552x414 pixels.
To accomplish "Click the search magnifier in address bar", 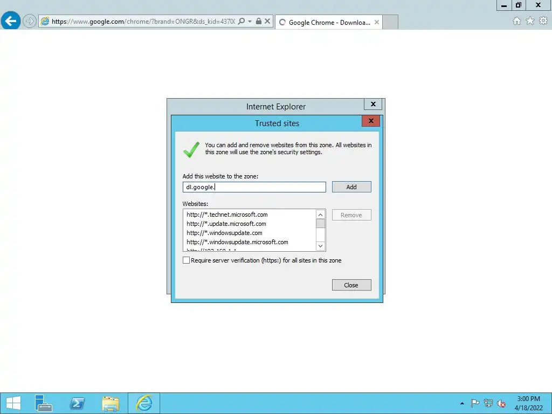I will [241, 22].
